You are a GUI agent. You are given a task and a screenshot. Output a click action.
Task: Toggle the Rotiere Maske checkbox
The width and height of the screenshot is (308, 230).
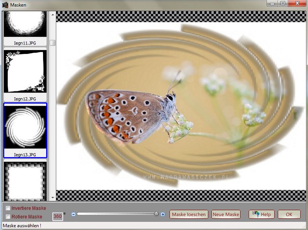pyautogui.click(x=8, y=217)
